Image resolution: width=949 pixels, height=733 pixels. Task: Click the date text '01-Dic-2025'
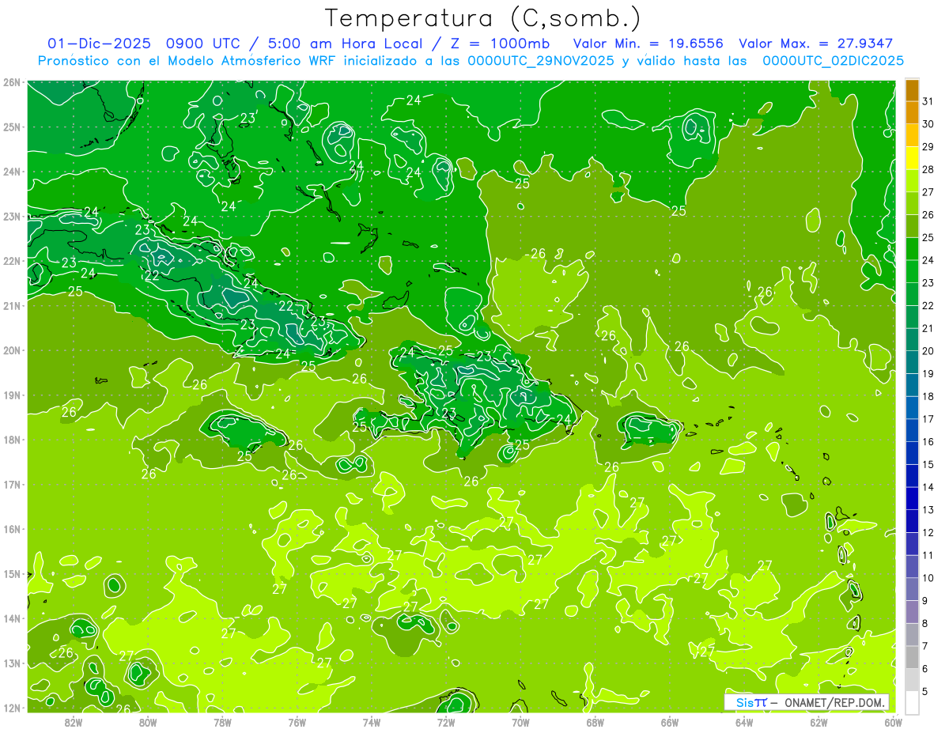tap(99, 43)
